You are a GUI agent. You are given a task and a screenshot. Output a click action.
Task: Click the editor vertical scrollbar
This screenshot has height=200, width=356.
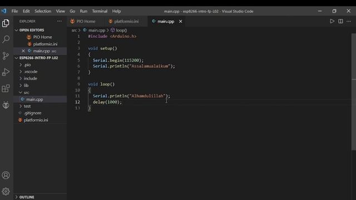[354, 92]
